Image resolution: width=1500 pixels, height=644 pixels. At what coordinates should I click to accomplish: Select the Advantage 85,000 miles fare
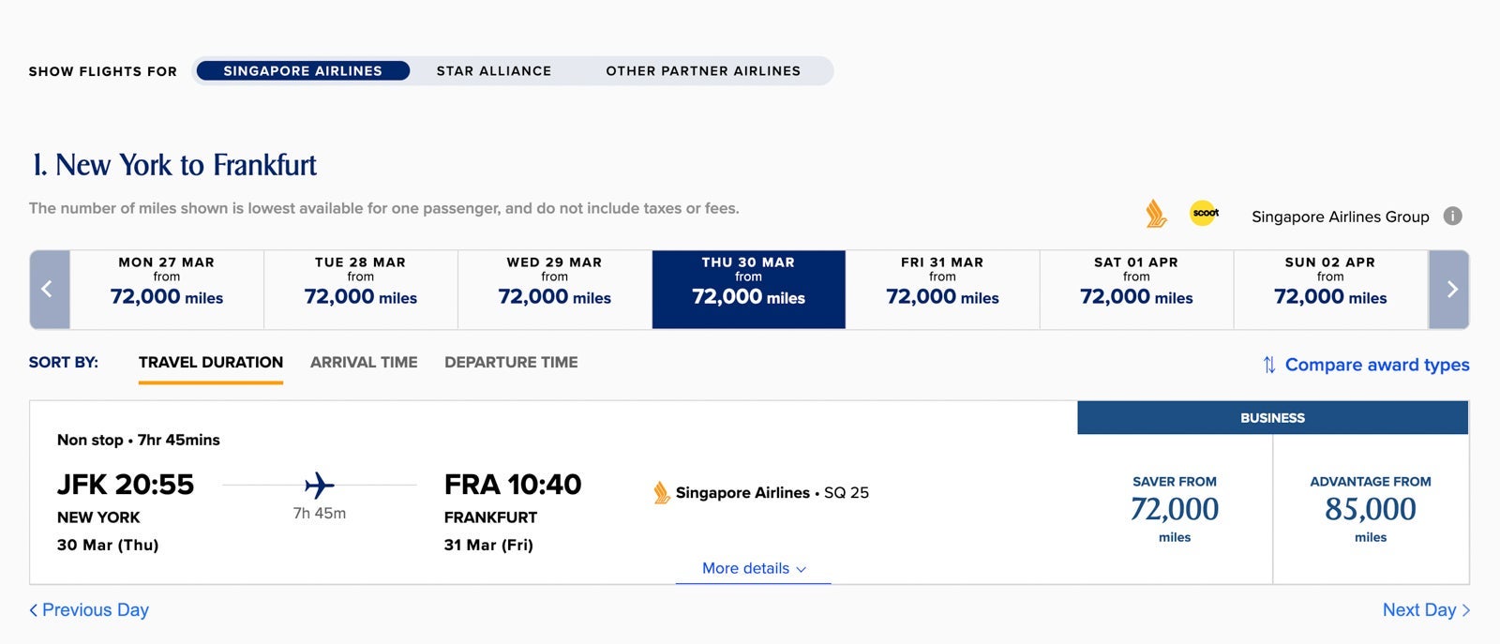point(1371,508)
